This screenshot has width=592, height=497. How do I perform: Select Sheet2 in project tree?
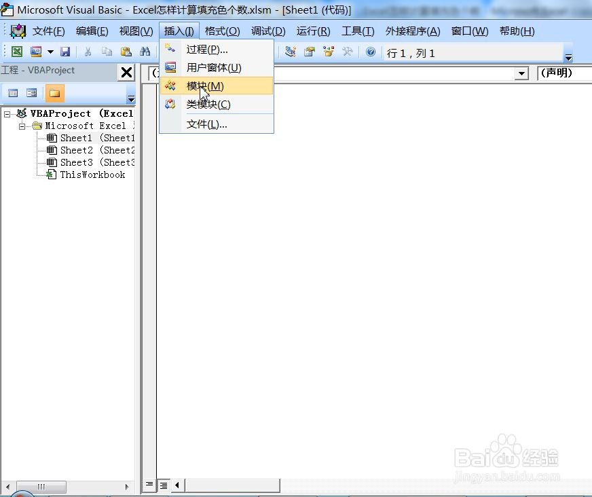click(90, 150)
